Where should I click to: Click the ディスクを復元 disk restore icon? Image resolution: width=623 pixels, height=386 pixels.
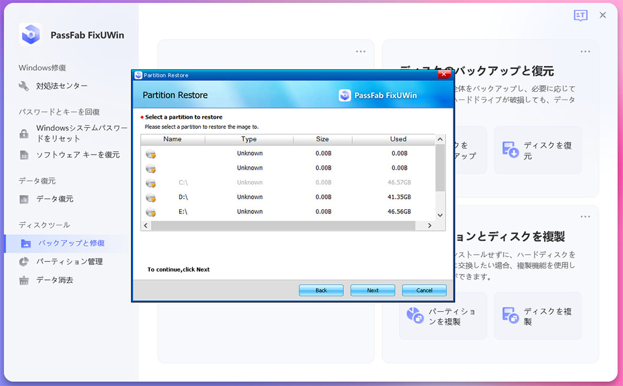coord(510,150)
